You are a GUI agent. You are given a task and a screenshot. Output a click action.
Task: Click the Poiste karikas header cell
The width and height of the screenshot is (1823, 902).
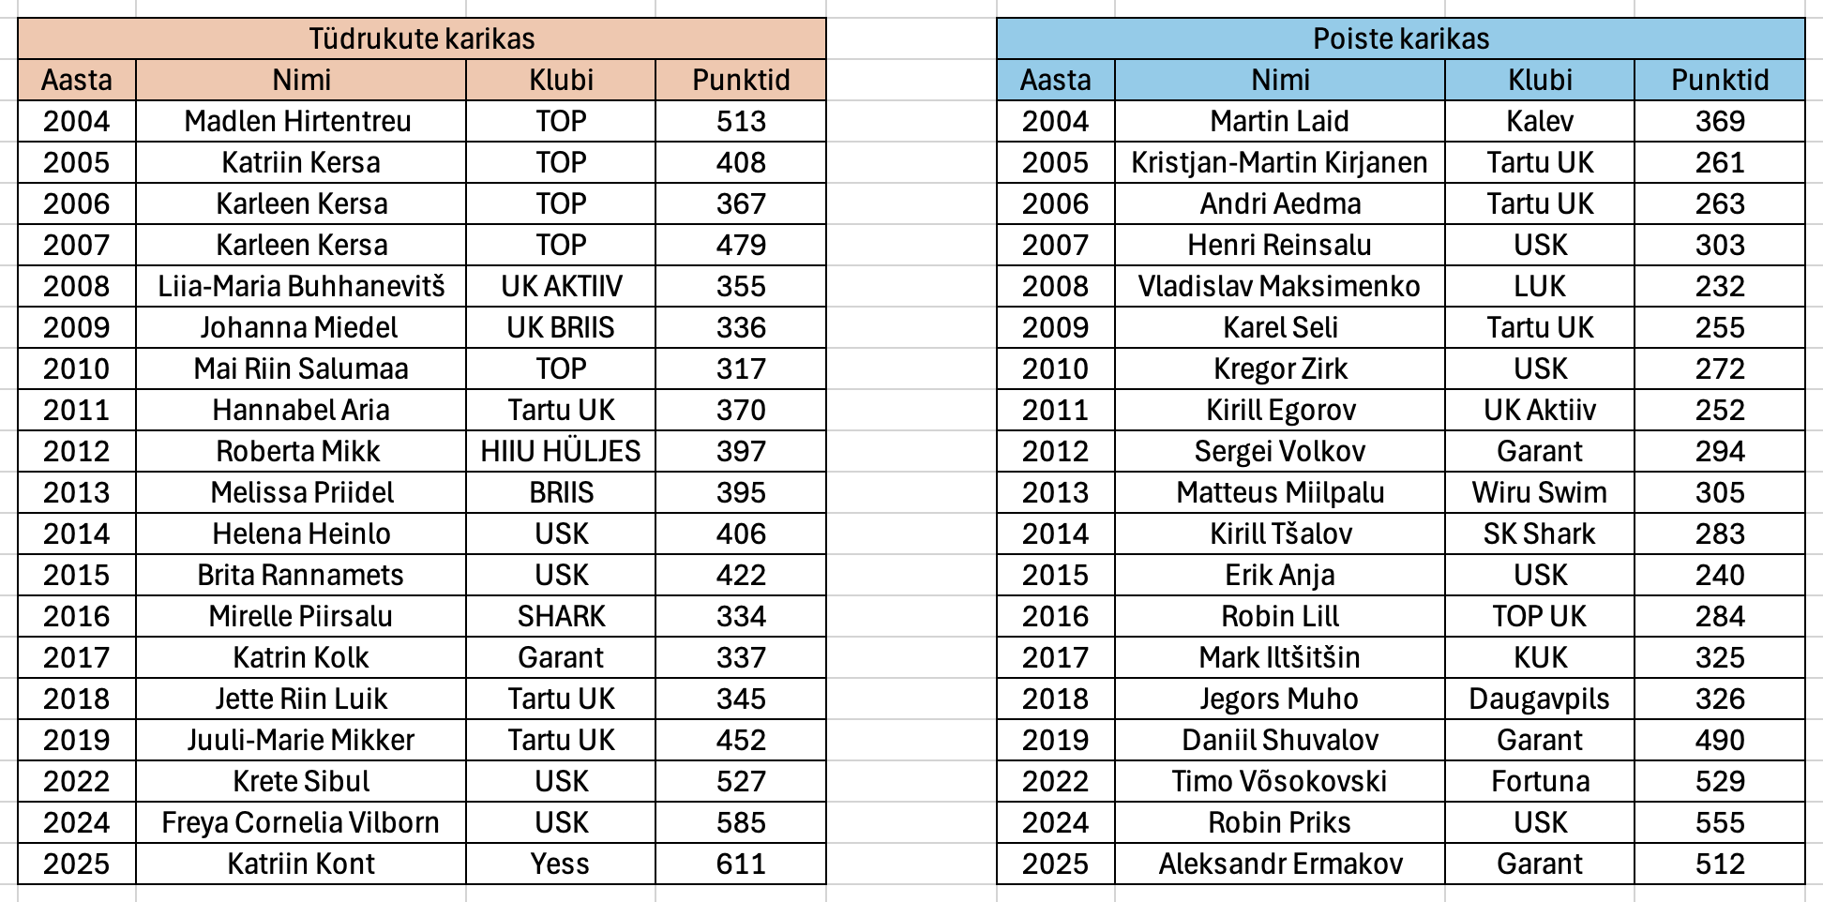[x=1400, y=38]
